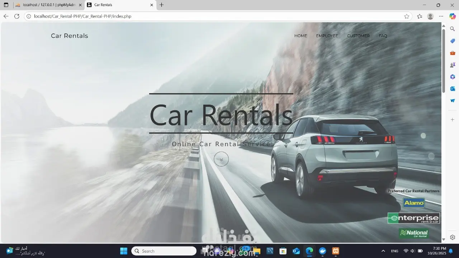Open the Windows Start menu

[x=124, y=251]
